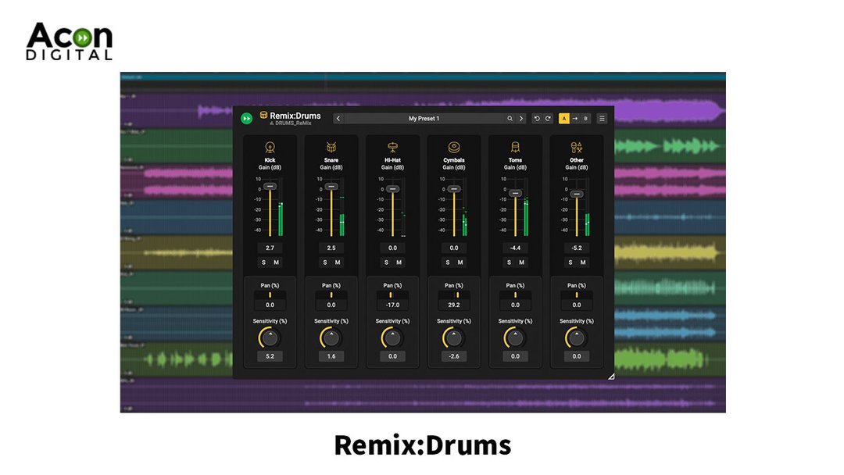Open the hamburger menu
This screenshot has width=844, height=475.
[602, 119]
